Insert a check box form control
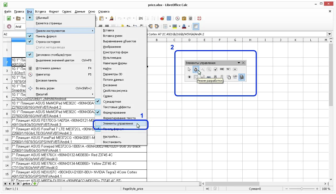Image resolution: width=336 pixels, height=194 pixels. tap(215, 69)
